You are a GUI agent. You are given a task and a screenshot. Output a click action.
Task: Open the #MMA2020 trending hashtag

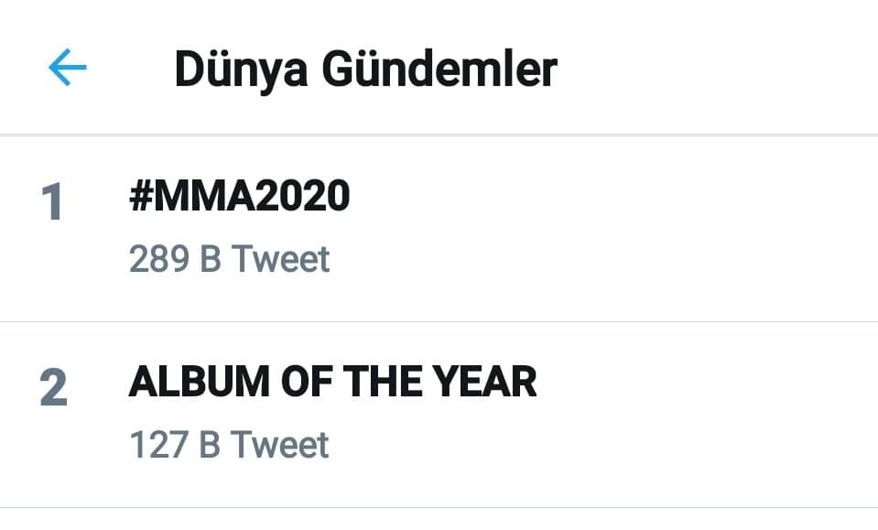[x=239, y=197]
